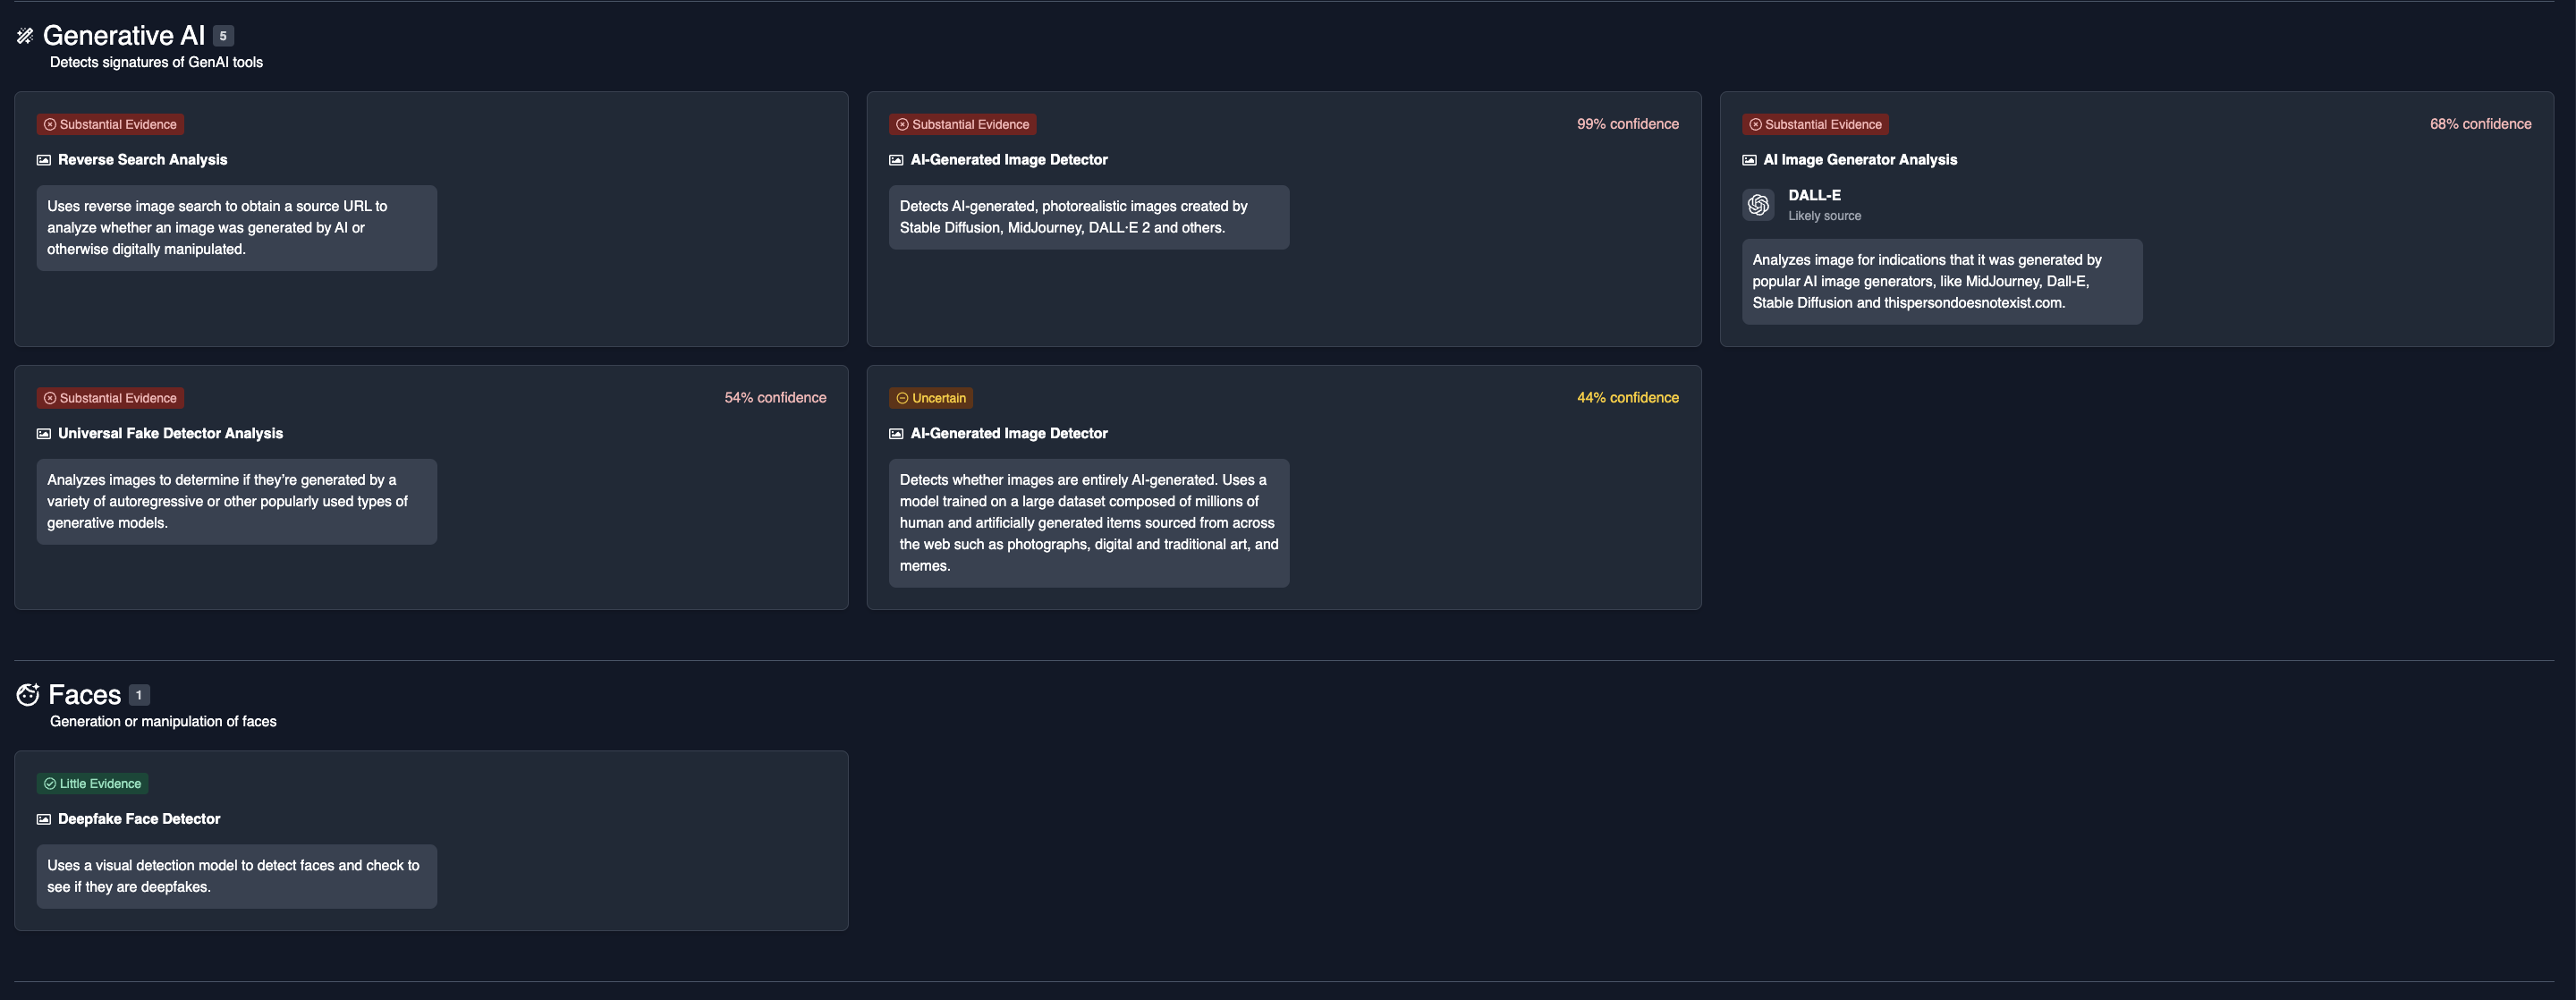The width and height of the screenshot is (2576, 1000).
Task: Click the Generative AI section heading
Action: coord(124,36)
